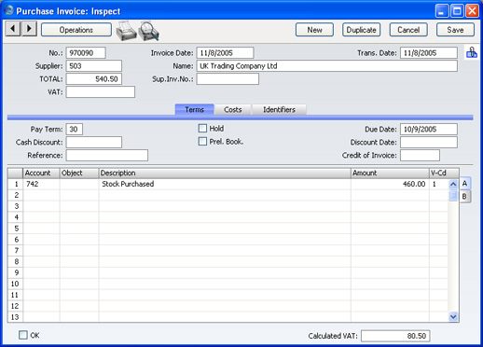483x347 pixels.
Task: Tick the Hold checkbox
Action: click(x=202, y=128)
